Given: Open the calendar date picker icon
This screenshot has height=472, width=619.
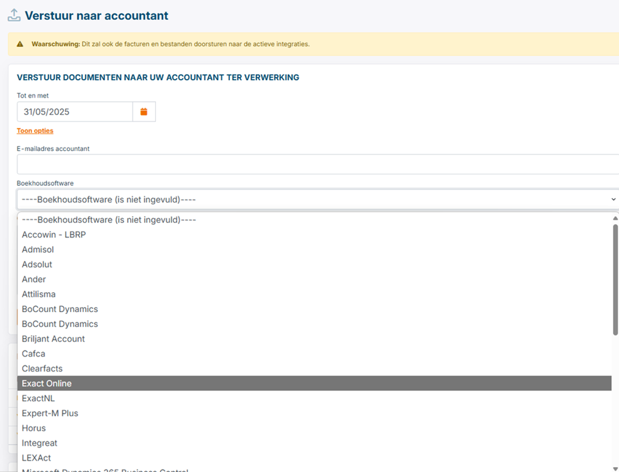Looking at the screenshot, I should point(144,112).
